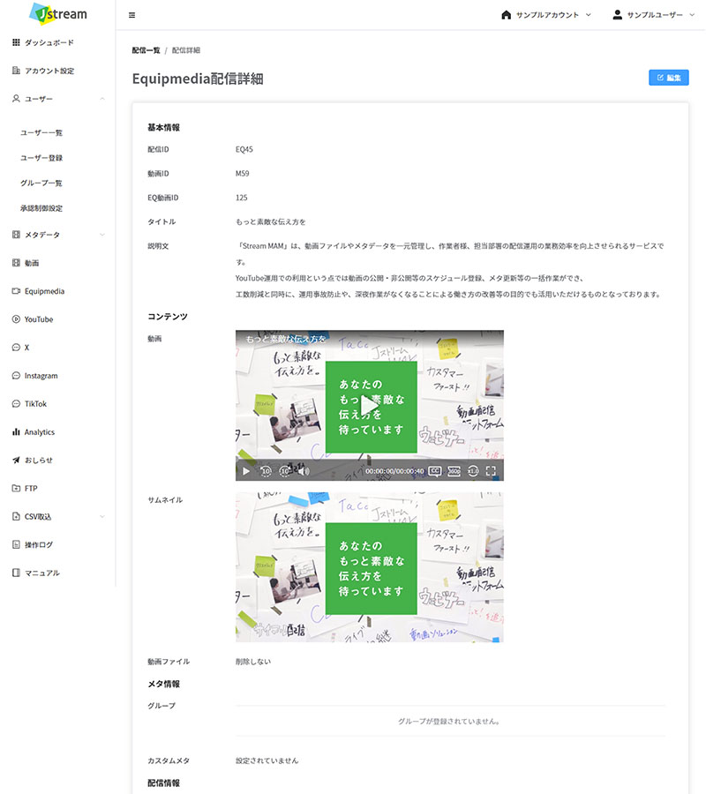Open the 360p quality selector
706x794 pixels.
pos(454,471)
